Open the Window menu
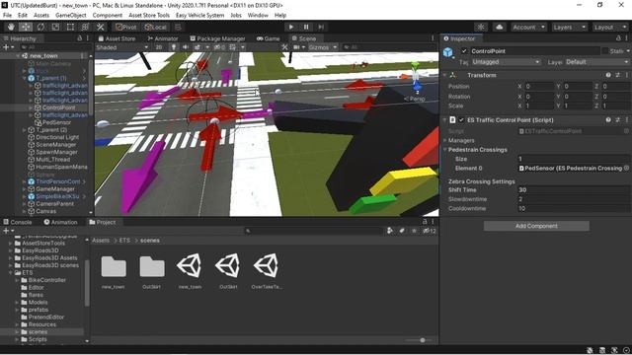Image resolution: width=632 pixels, height=355 pixels. tap(258, 16)
